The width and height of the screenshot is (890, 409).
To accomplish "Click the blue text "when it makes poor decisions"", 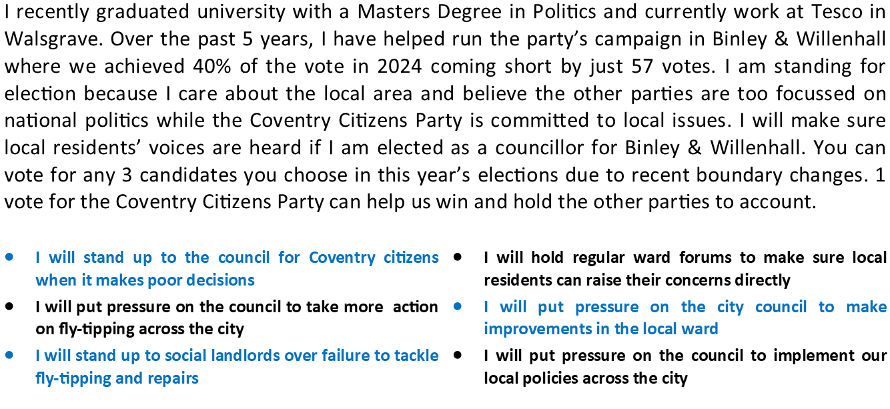I will click(145, 280).
